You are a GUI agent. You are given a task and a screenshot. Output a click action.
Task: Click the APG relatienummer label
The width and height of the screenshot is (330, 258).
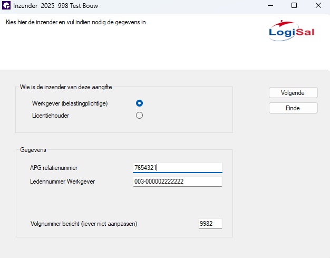pyautogui.click(x=54, y=168)
